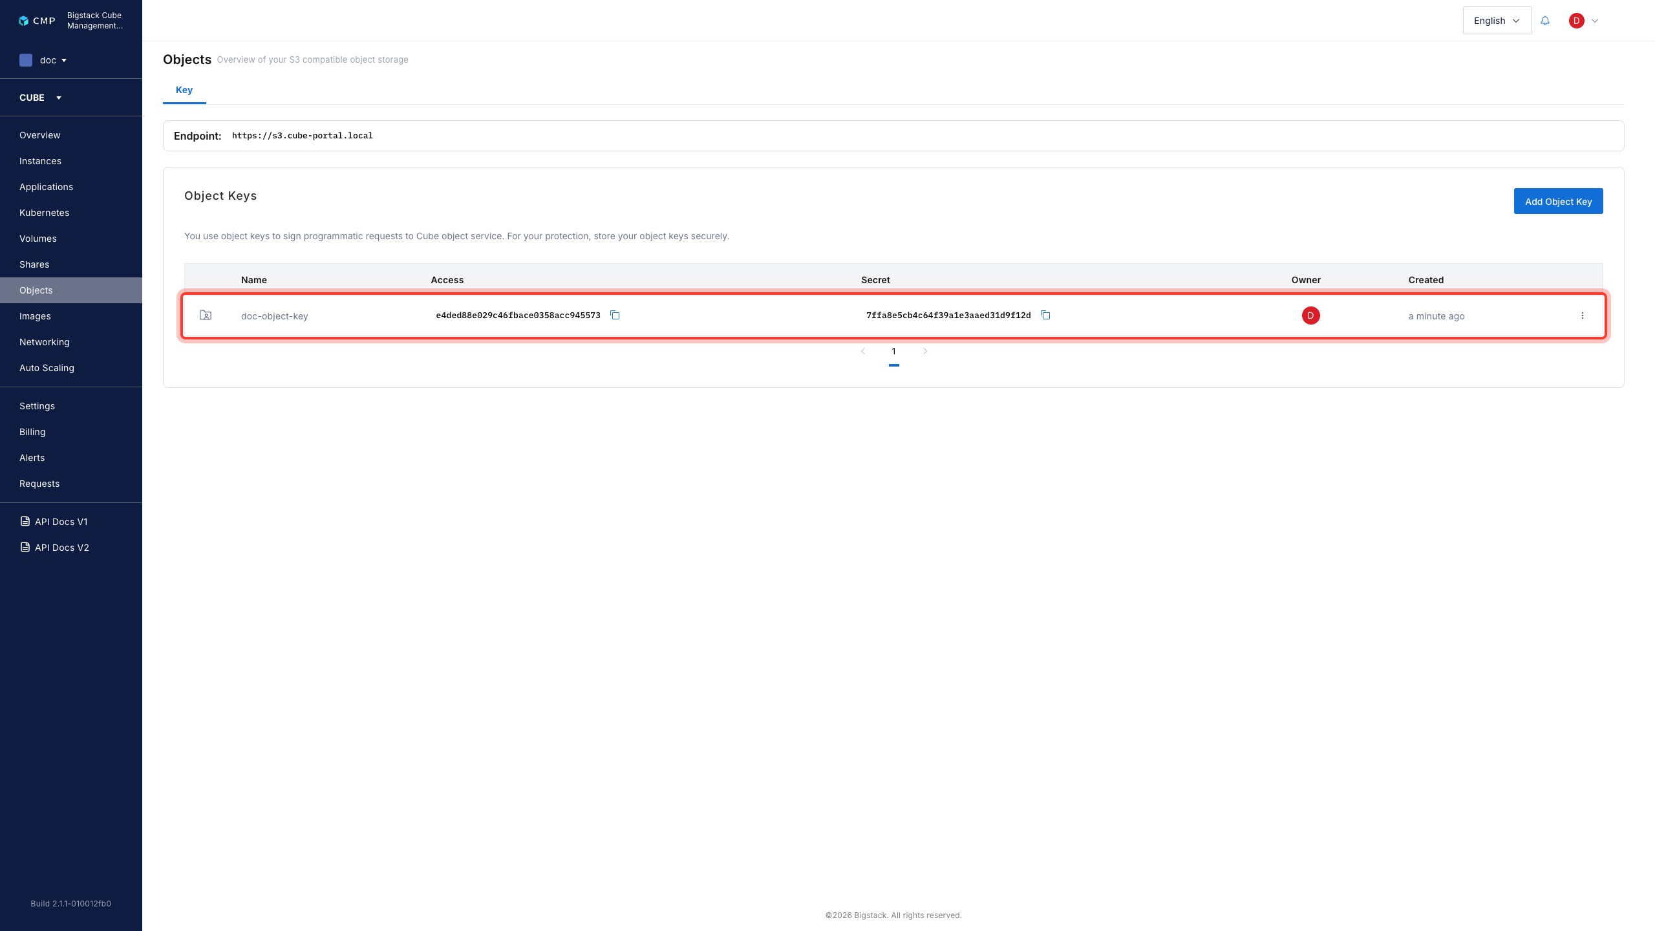Image resolution: width=1655 pixels, height=931 pixels.
Task: Copy the secret key value
Action: point(1045,316)
